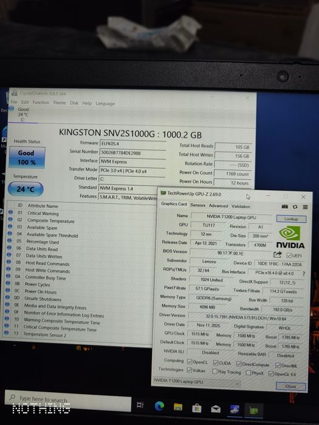Click the status dot for Critical Warning
The image size is (319, 425).
click(x=10, y=212)
